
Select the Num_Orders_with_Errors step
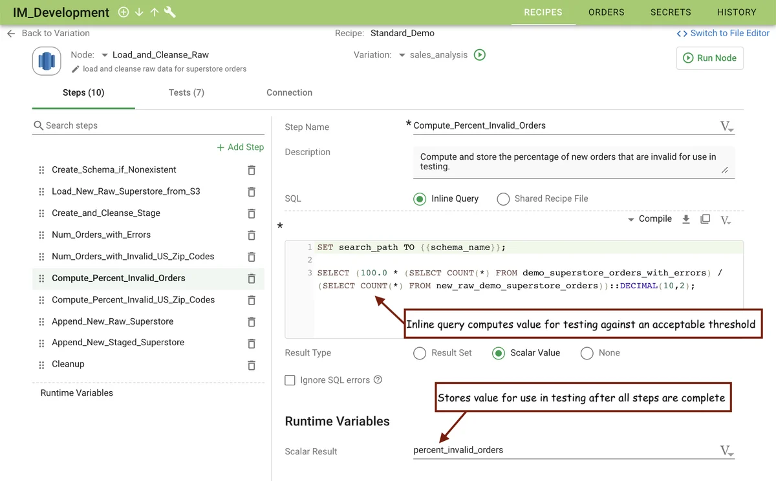101,235
